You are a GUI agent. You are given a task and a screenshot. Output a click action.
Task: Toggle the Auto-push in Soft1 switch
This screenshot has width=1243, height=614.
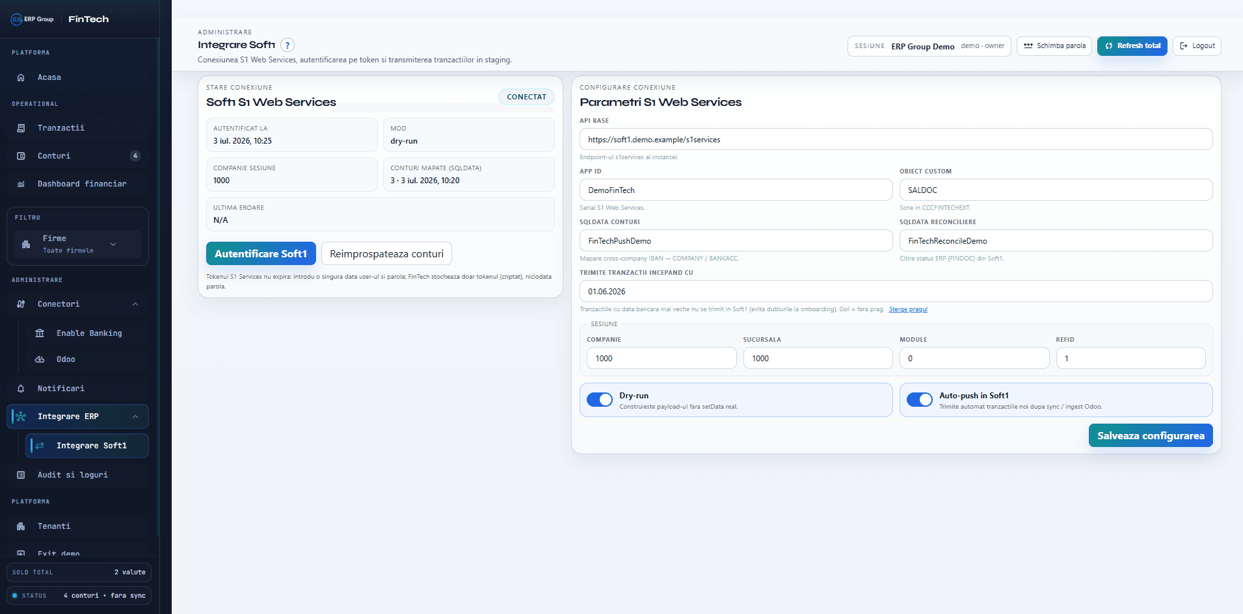pyautogui.click(x=920, y=400)
